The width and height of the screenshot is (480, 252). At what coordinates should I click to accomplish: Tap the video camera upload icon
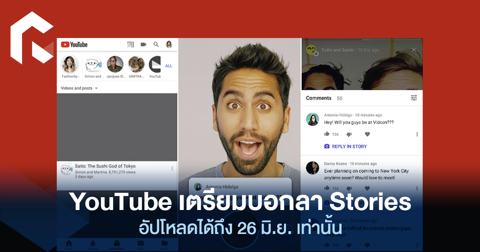point(143,44)
